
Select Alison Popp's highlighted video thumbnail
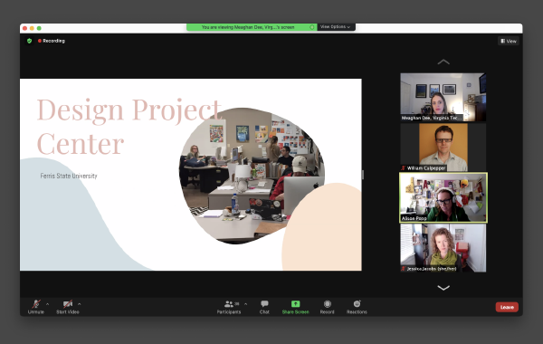pyautogui.click(x=443, y=197)
